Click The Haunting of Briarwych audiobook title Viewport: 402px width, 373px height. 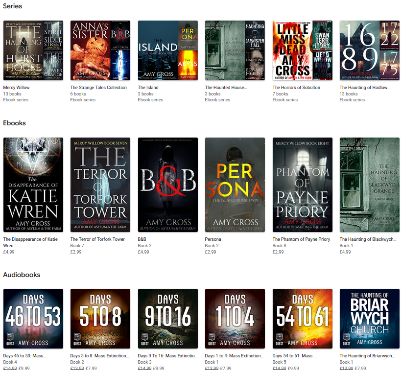(367, 355)
